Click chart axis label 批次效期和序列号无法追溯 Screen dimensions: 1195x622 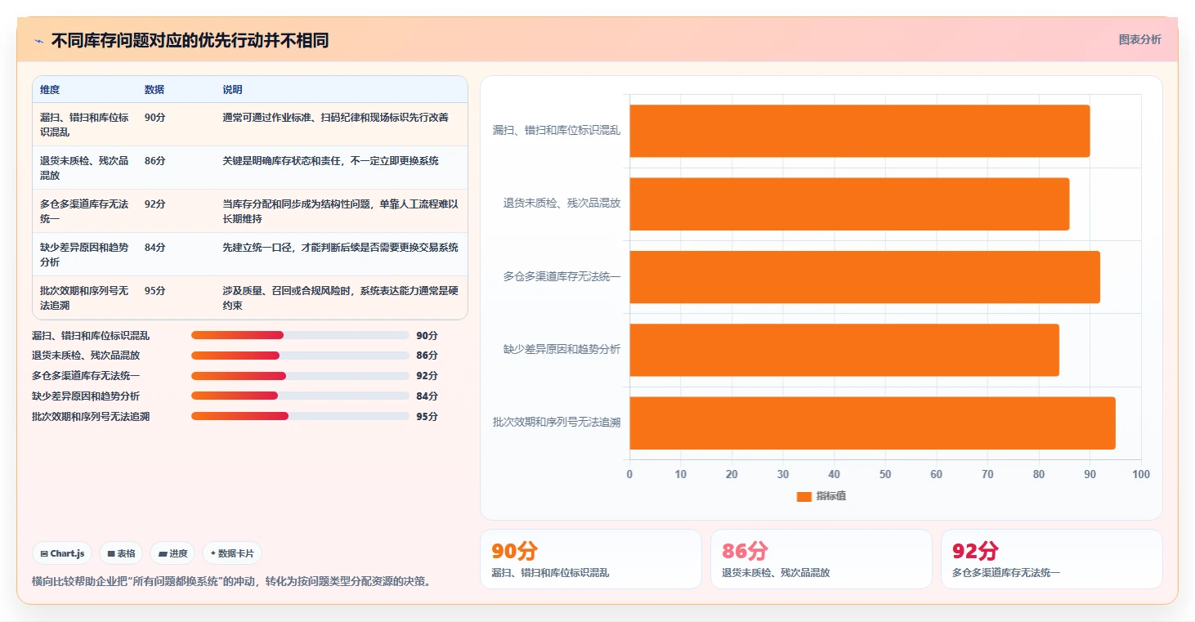pos(557,422)
